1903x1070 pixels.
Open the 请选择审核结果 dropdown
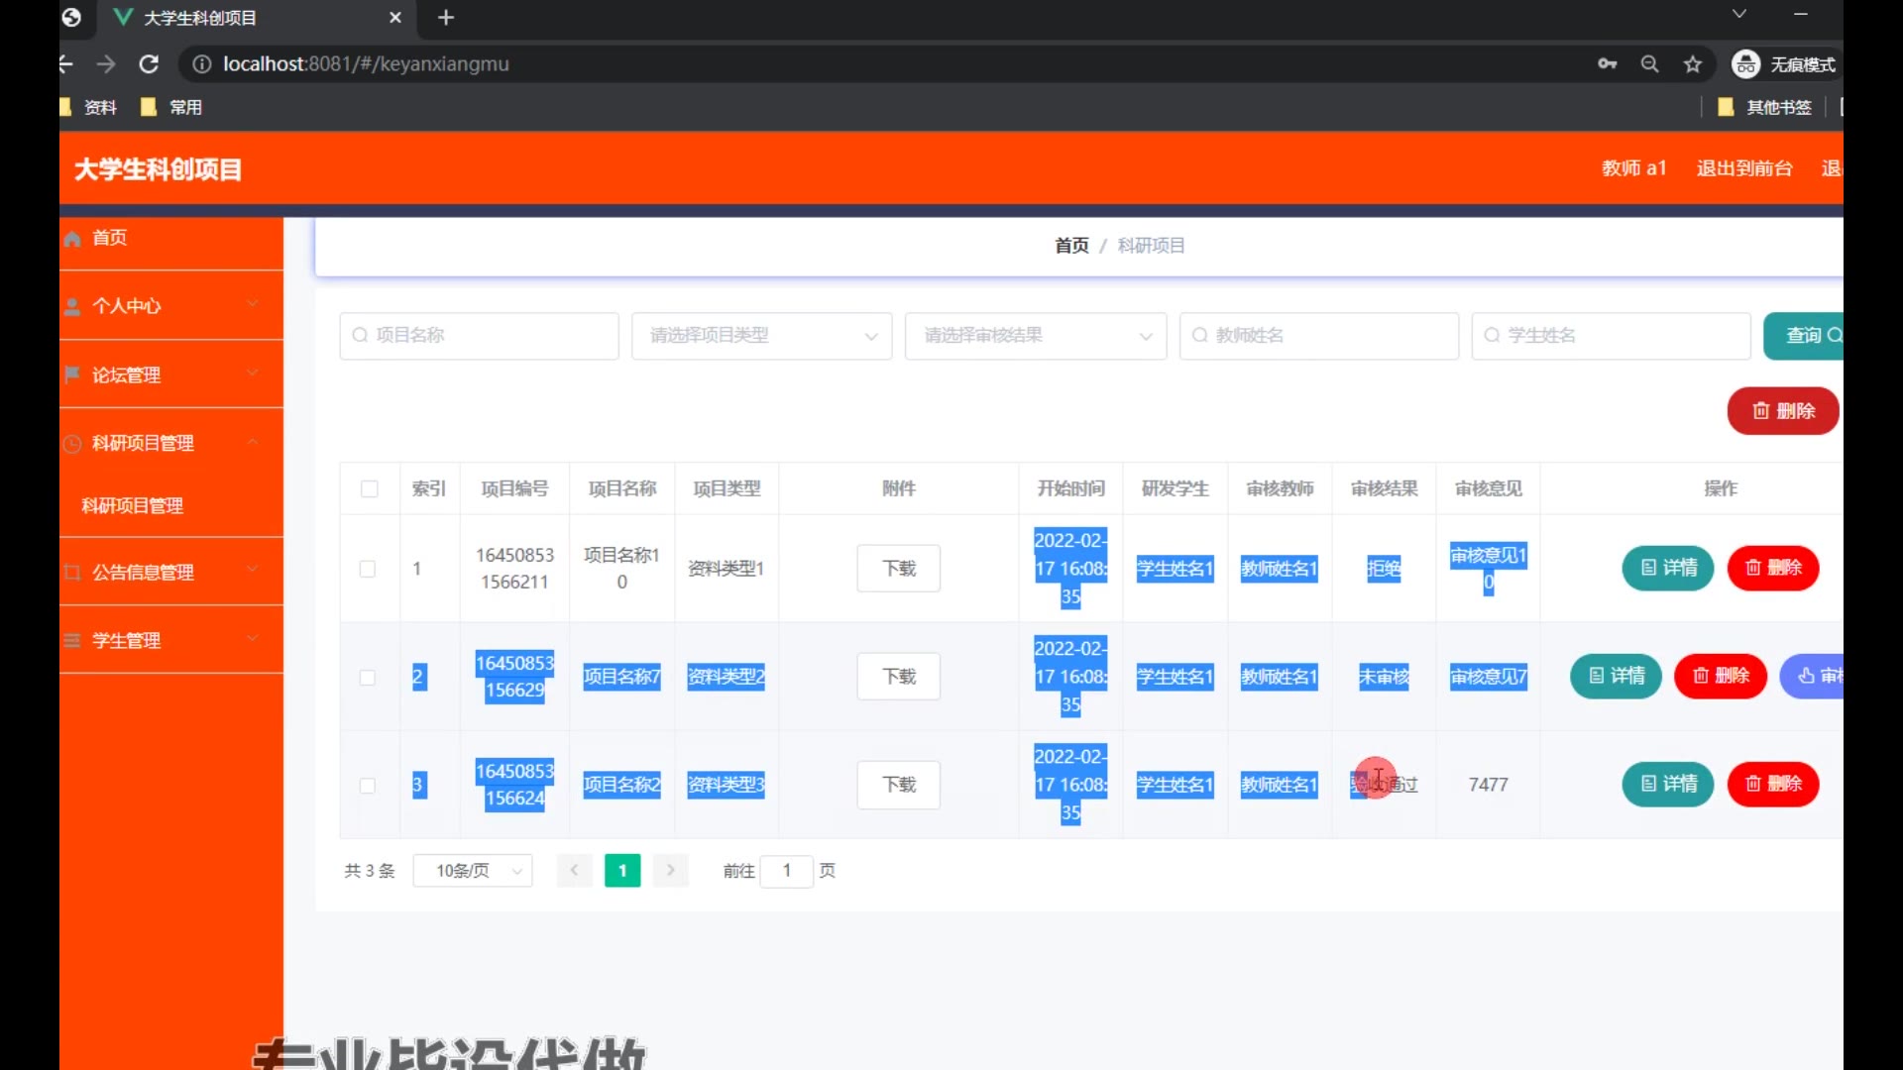click(1035, 336)
